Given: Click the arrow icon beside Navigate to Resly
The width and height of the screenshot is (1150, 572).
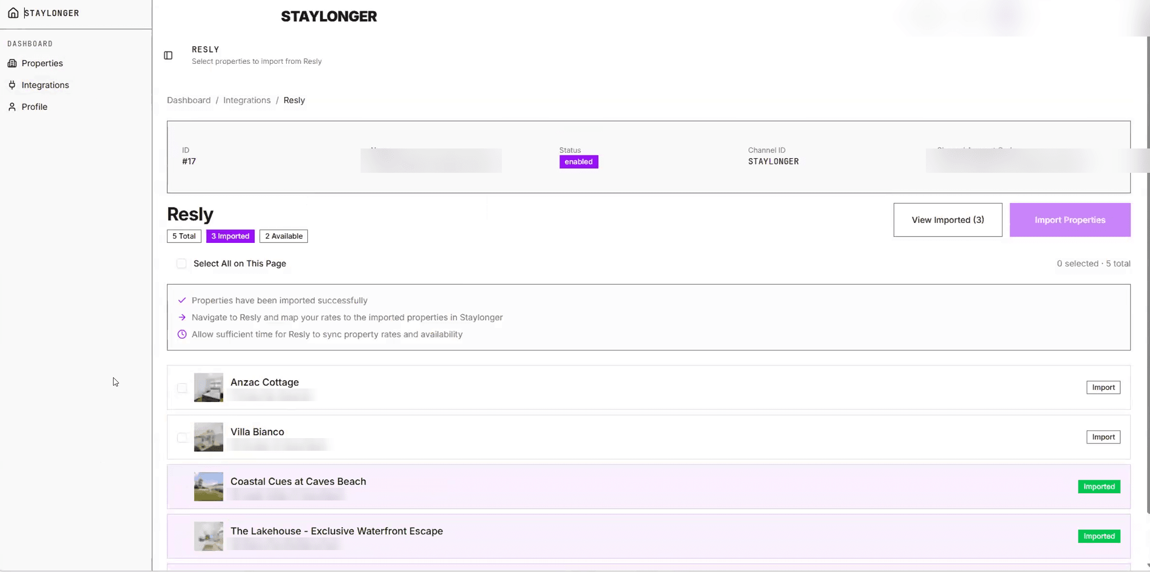Looking at the screenshot, I should [182, 318].
